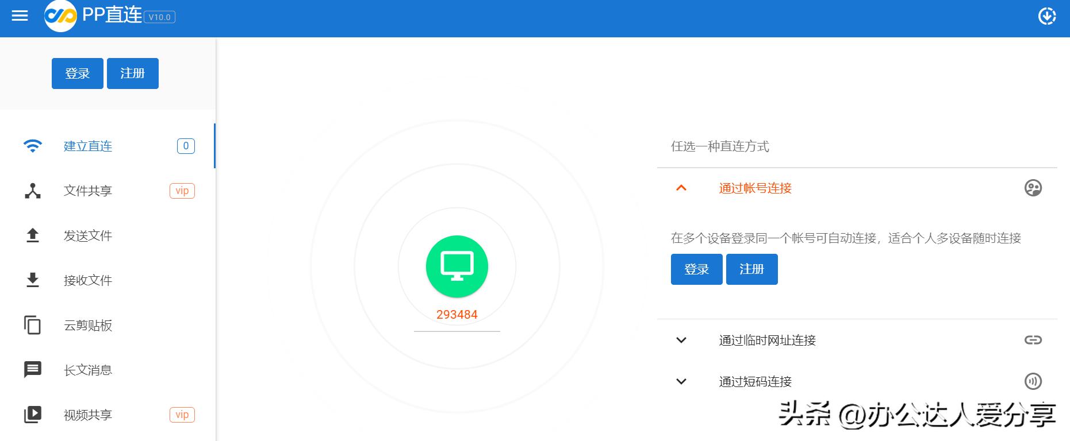Expand 通过短码连接 section chevron

[x=681, y=381]
